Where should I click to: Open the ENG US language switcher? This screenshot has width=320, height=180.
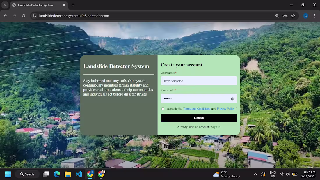[x=273, y=174]
